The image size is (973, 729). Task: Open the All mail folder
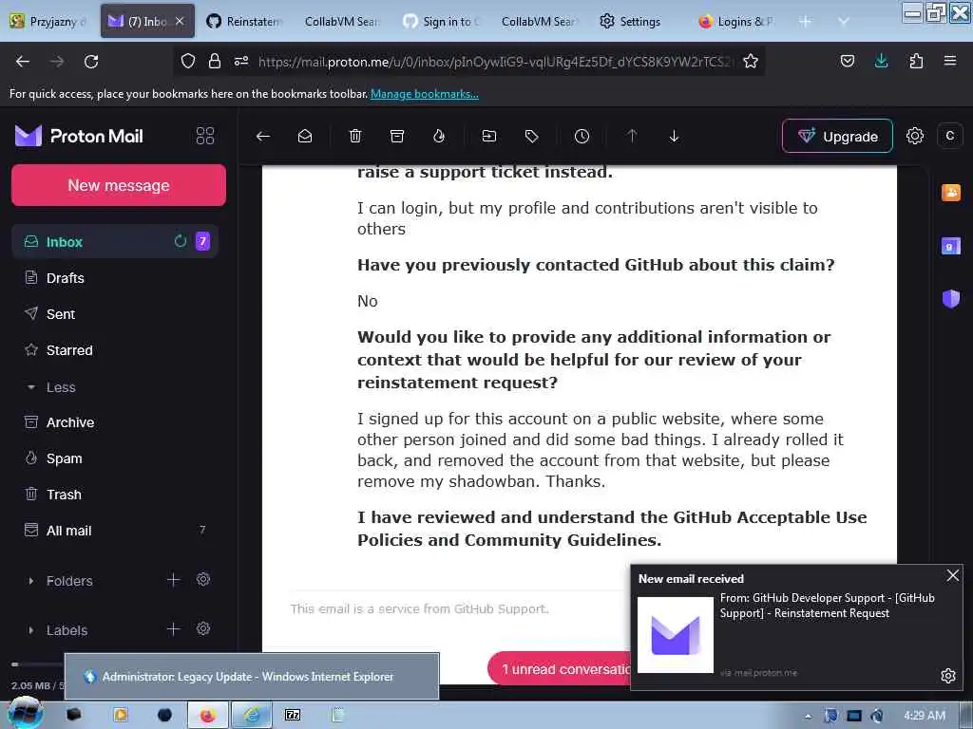click(115, 530)
